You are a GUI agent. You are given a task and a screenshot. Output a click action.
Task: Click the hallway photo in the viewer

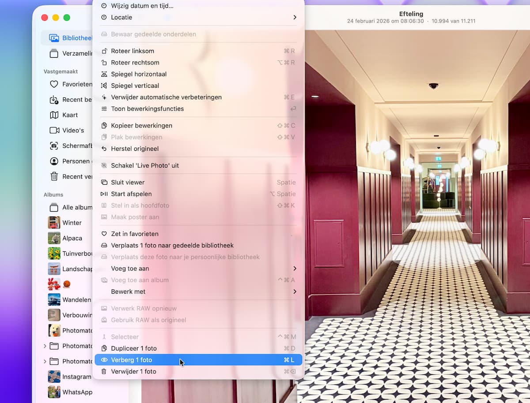click(417, 216)
